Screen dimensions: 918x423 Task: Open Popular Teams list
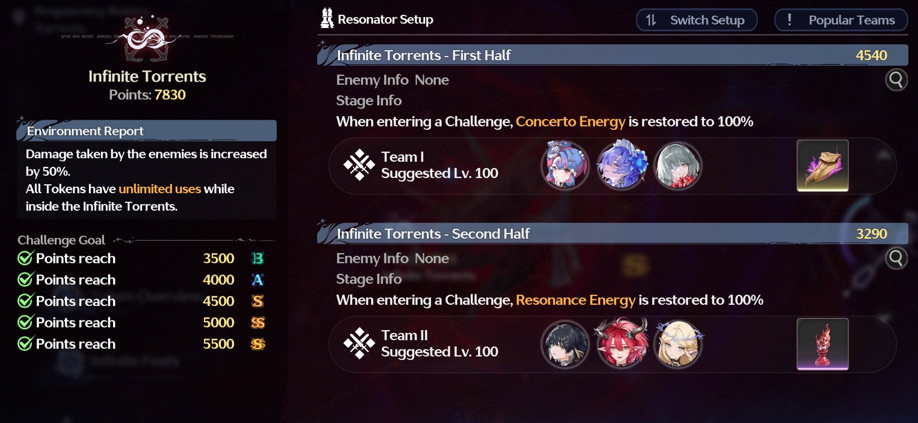click(x=841, y=20)
